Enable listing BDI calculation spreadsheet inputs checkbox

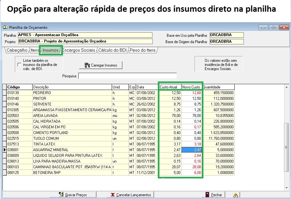point(20,65)
